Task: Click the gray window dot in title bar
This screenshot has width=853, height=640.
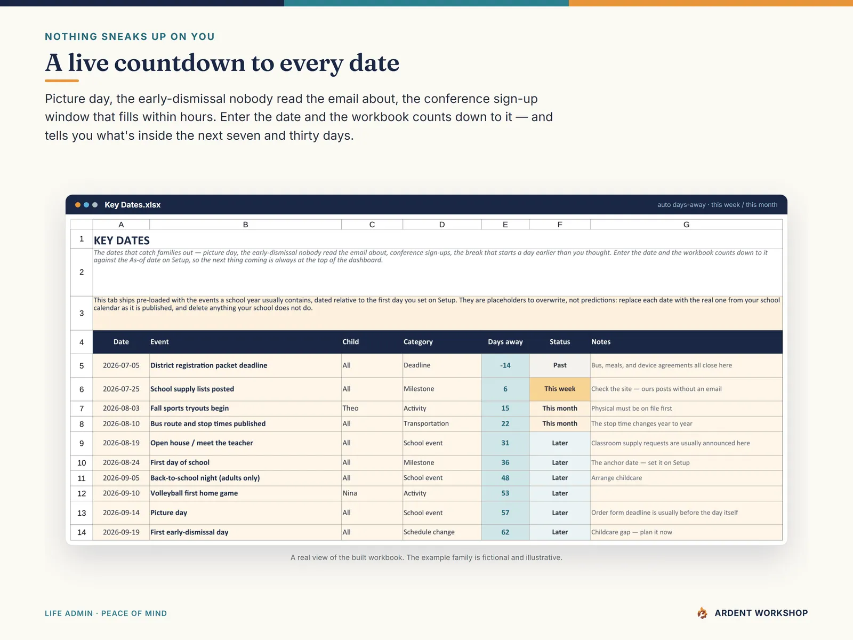Action: tap(95, 205)
